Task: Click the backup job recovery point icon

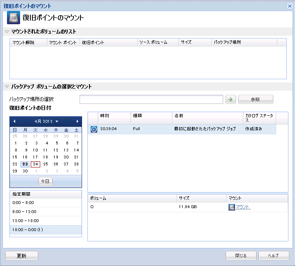Action: 94,129
